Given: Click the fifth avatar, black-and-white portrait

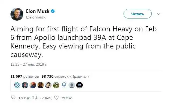Looking at the screenshot, I should pos(48,85).
